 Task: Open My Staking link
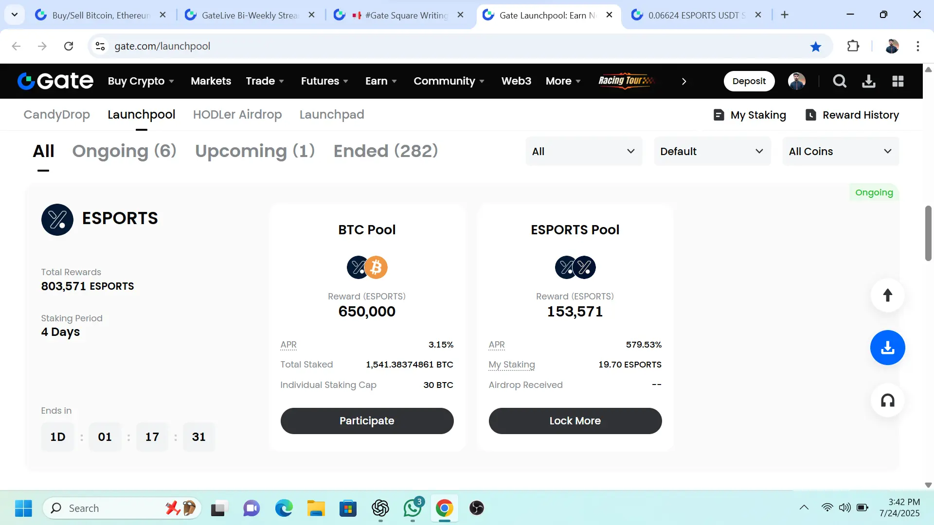coord(749,115)
